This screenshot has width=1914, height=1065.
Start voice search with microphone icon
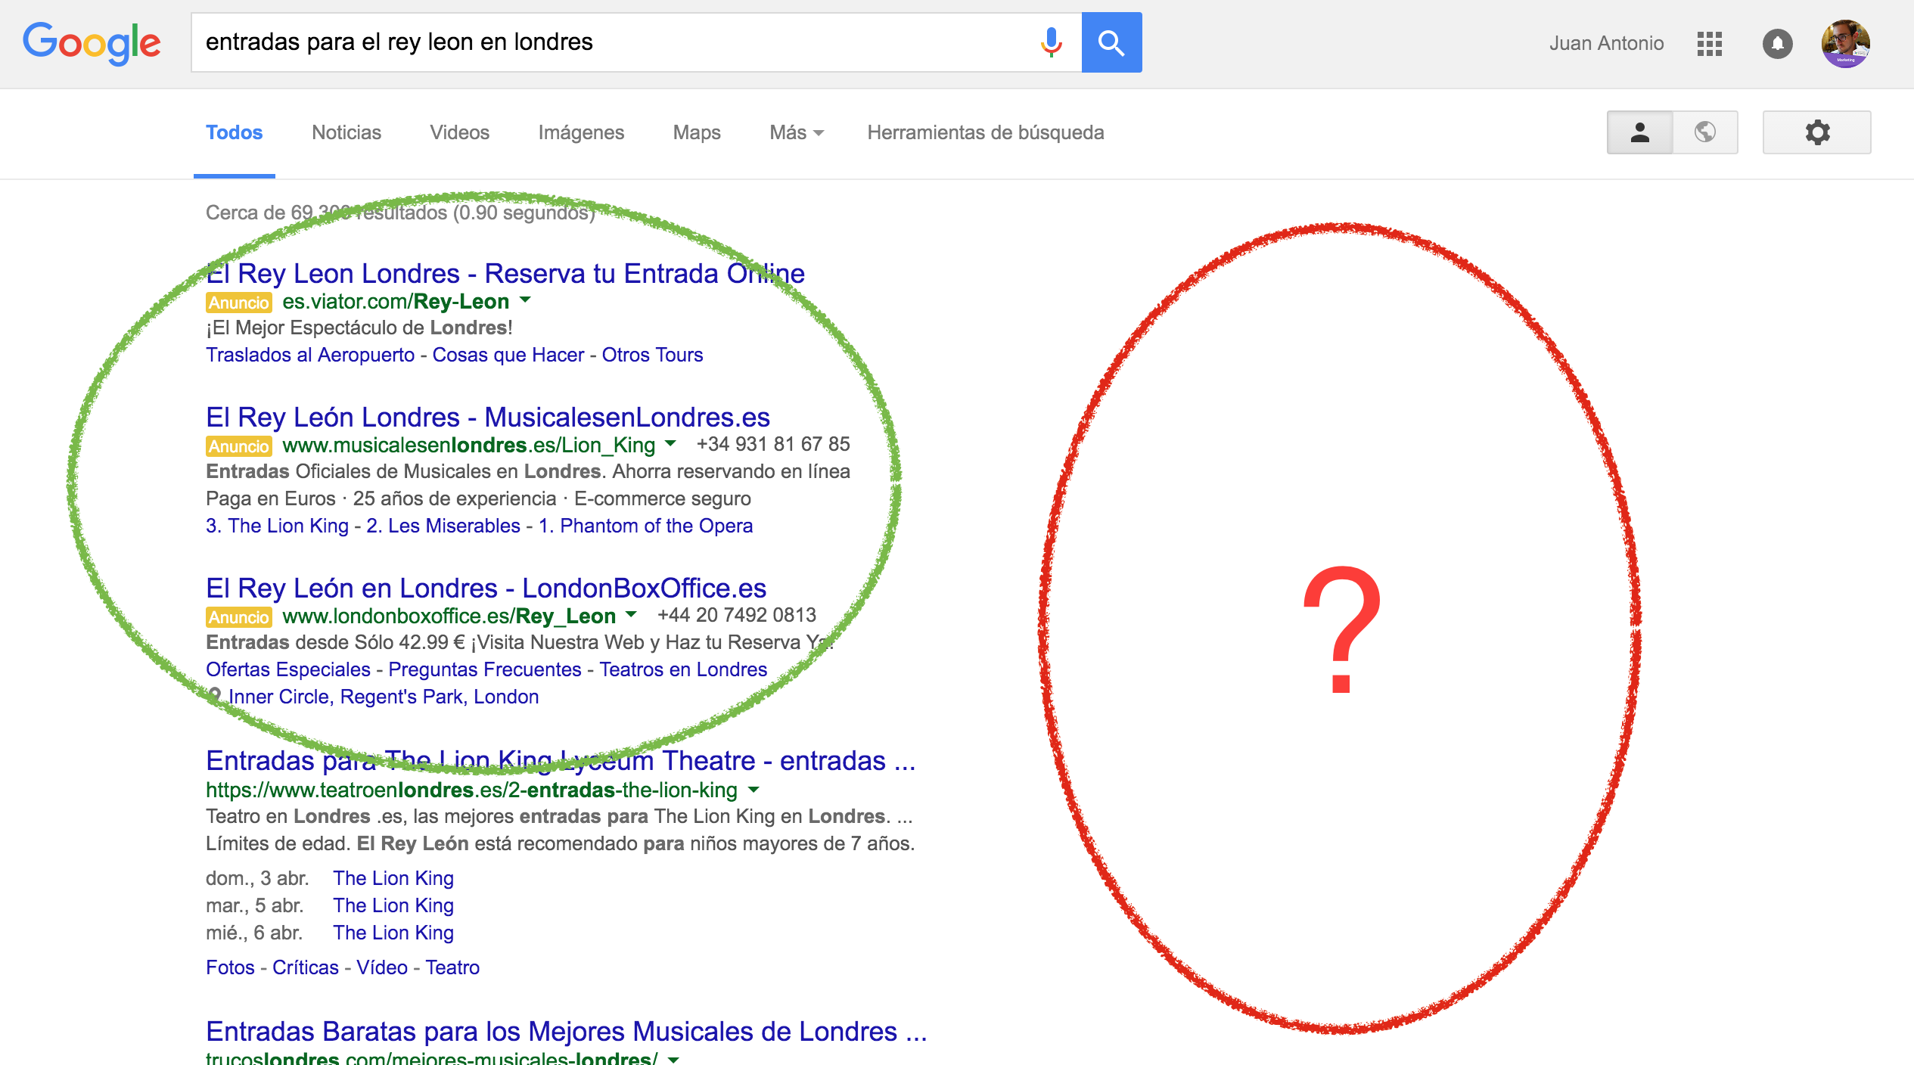pos(1051,42)
